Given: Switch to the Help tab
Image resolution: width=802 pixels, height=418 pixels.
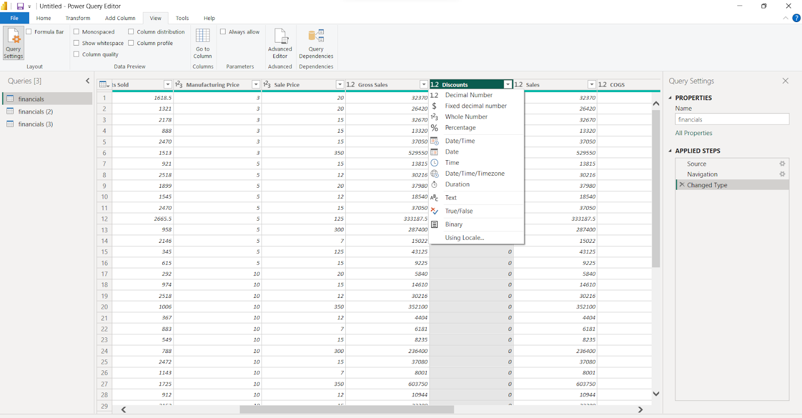Looking at the screenshot, I should (x=210, y=18).
